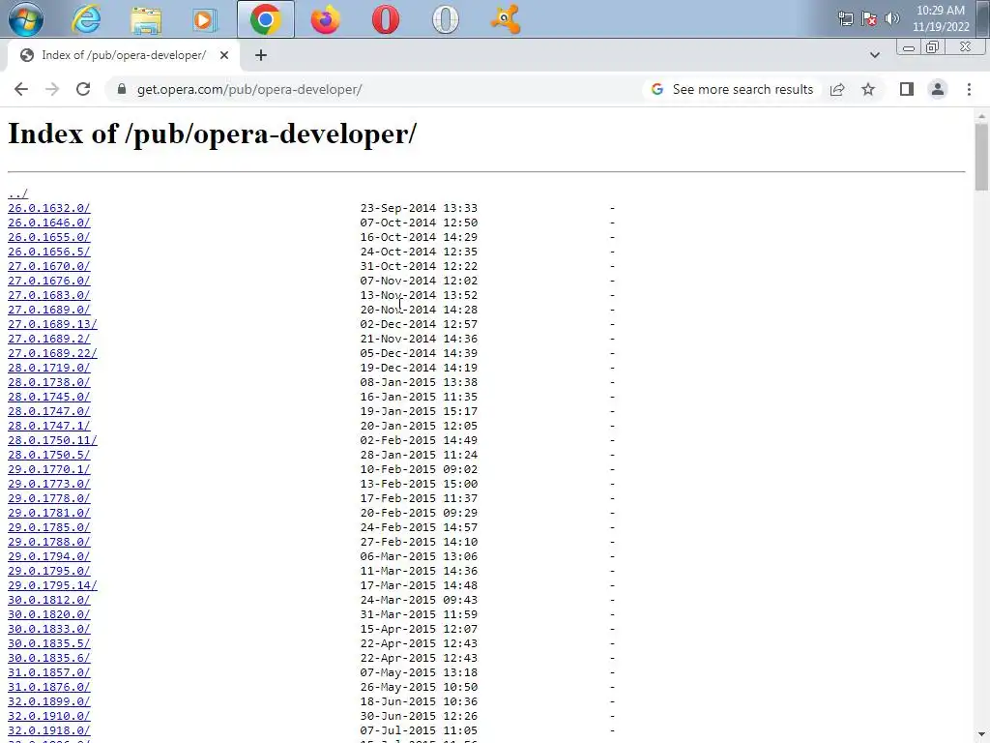Bookmark this page with the star
This screenshot has width=990, height=743.
click(x=868, y=89)
